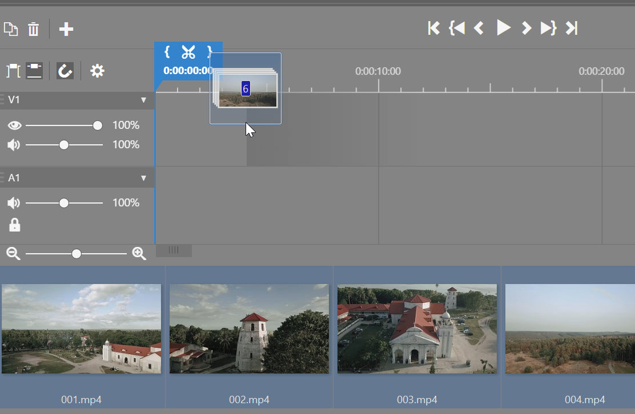Mute A1 track speaker icon
Image resolution: width=635 pixels, height=414 pixels.
coord(14,202)
